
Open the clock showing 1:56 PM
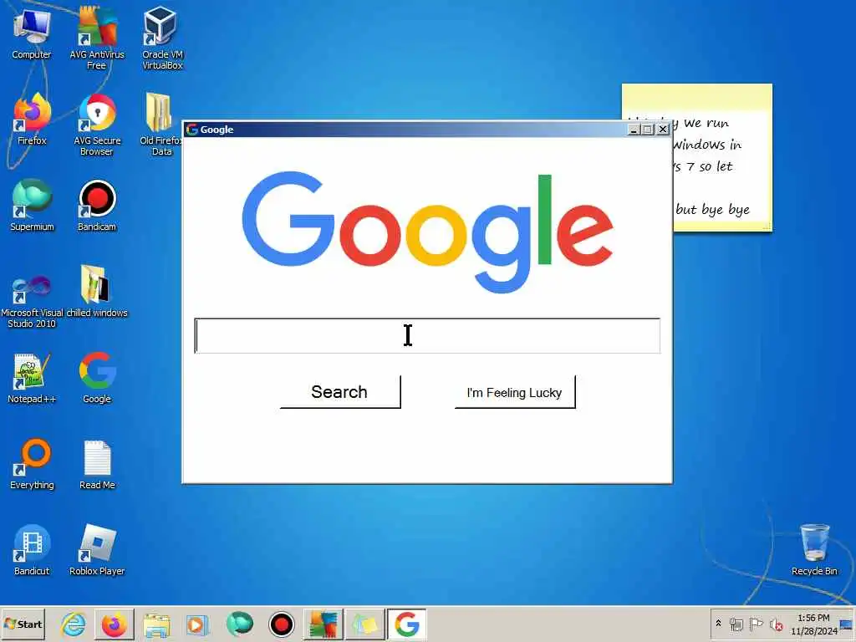coord(814,624)
